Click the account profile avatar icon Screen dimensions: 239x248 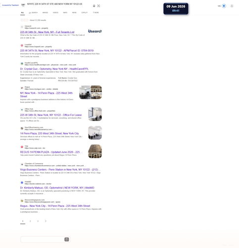click(x=232, y=6)
